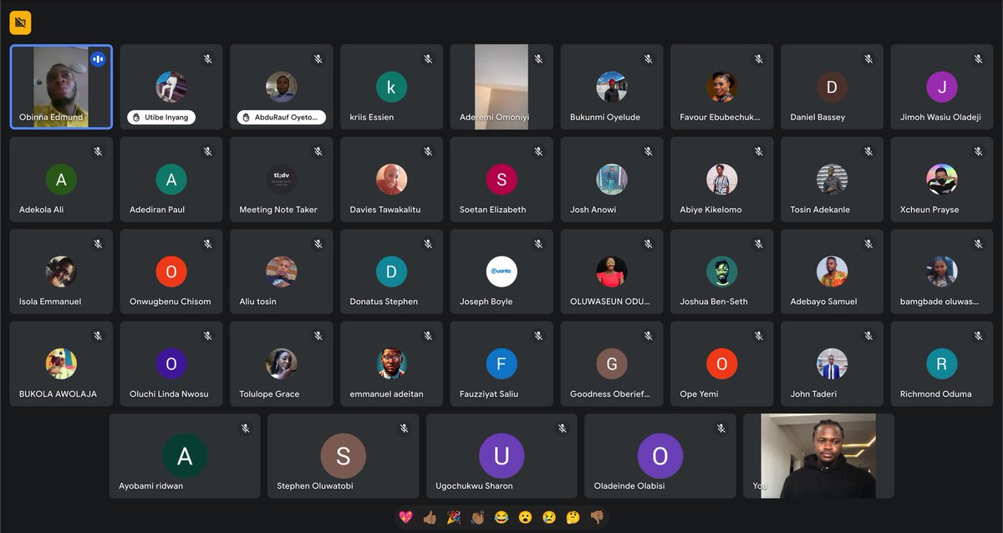Click the name 'Tolulope Grace'
This screenshot has height=533, width=1003.
[x=269, y=394]
